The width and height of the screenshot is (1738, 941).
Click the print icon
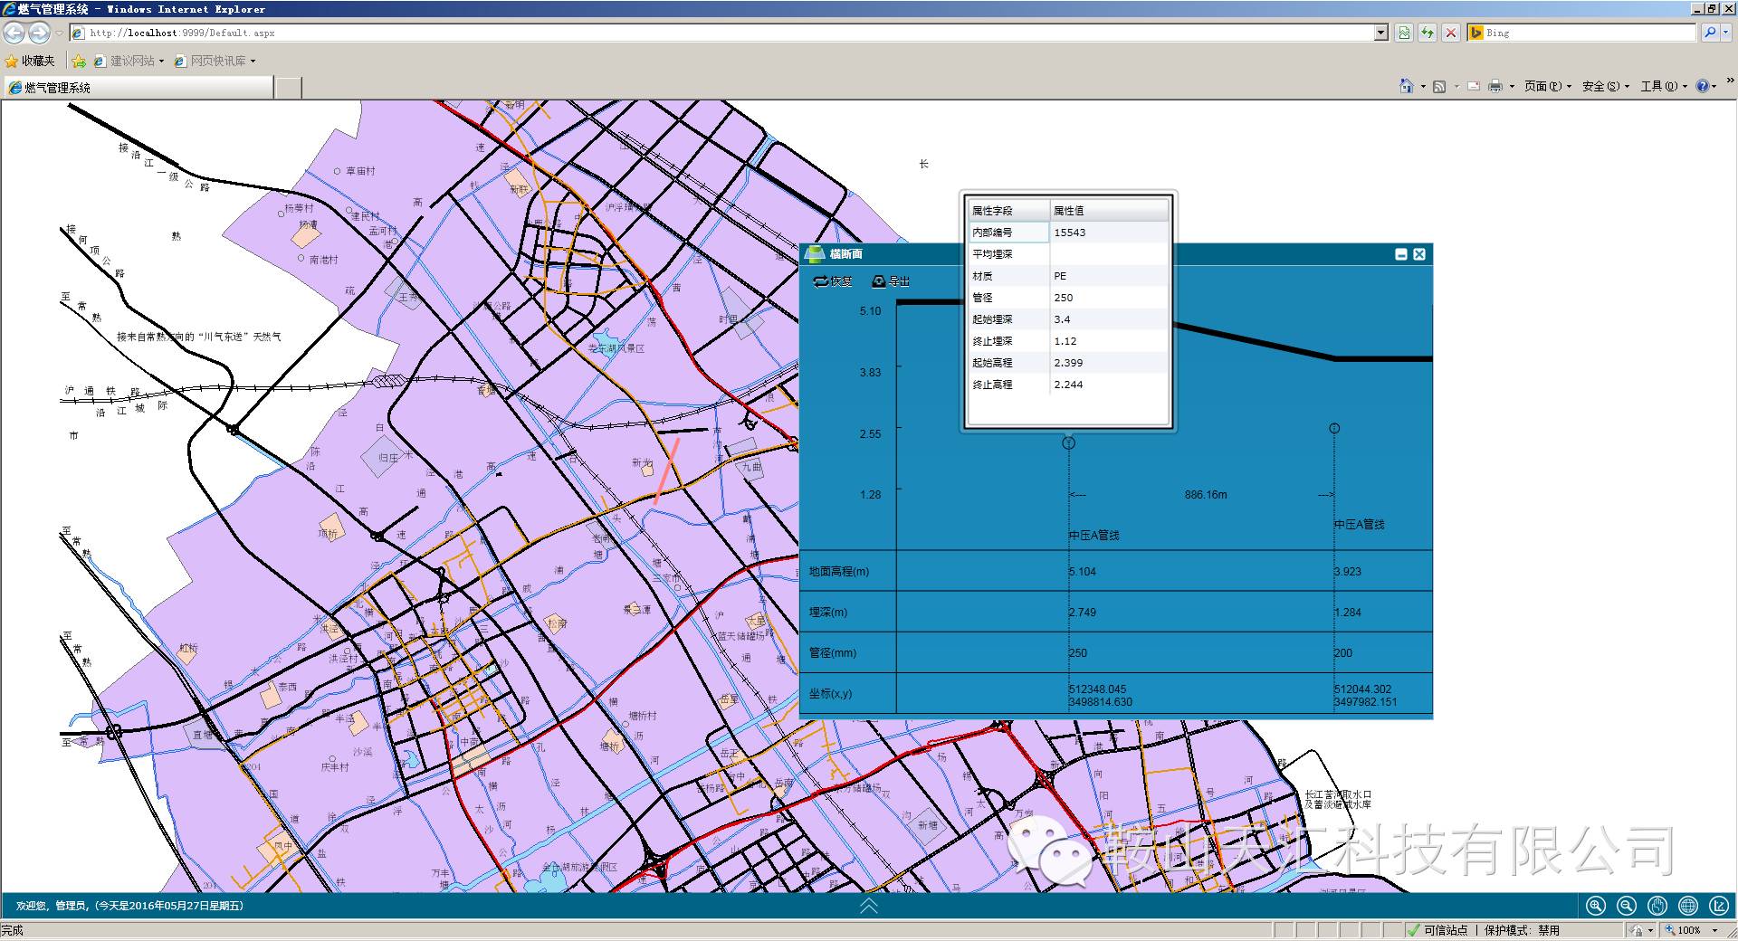pyautogui.click(x=1495, y=86)
